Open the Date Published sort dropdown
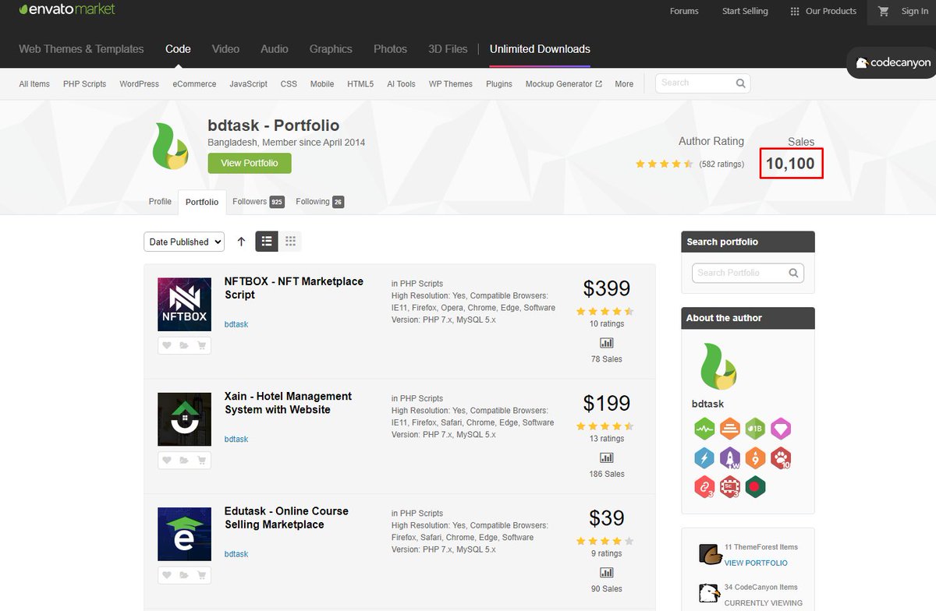This screenshot has width=936, height=611. point(184,242)
